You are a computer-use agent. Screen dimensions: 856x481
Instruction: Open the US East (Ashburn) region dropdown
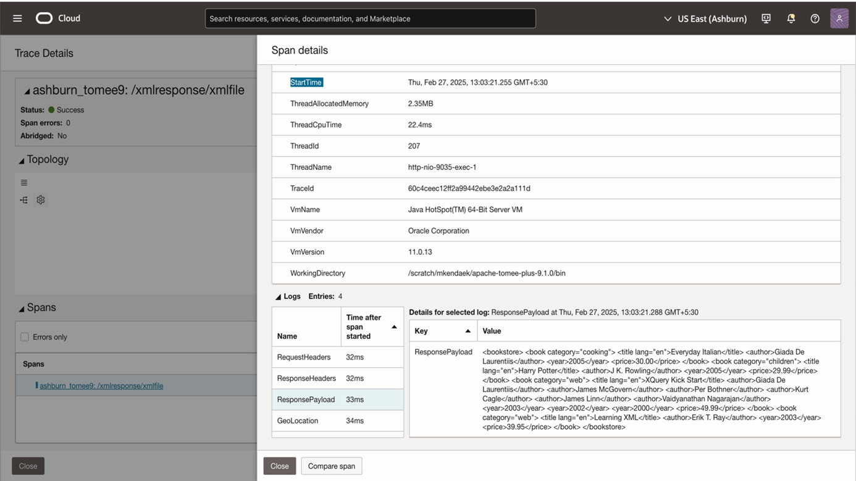click(x=705, y=19)
